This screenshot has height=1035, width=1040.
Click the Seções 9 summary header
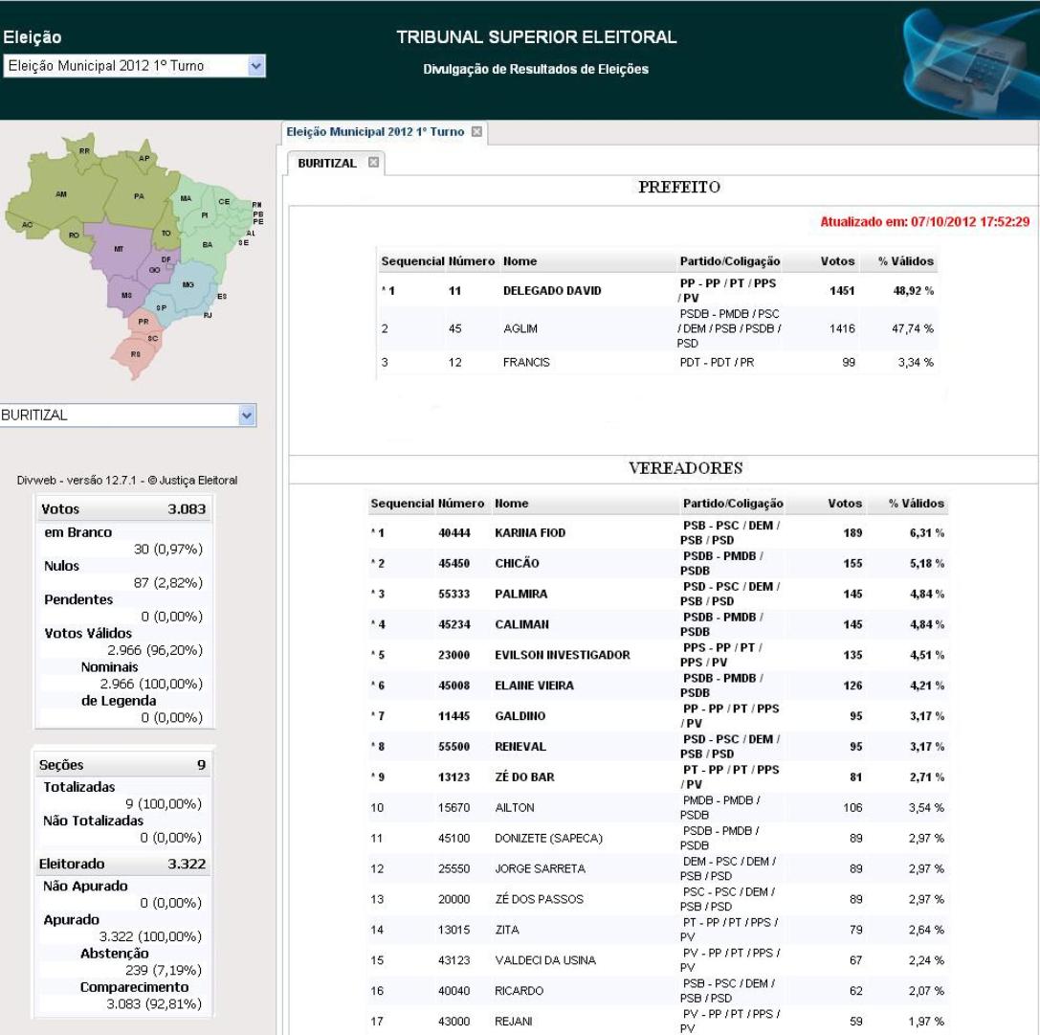click(x=122, y=765)
